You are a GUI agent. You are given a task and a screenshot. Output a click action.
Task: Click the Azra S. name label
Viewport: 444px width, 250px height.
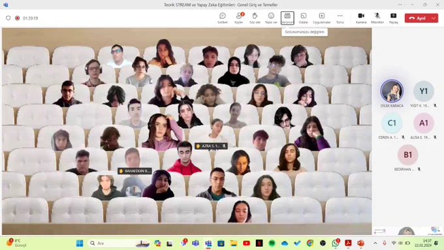point(212,146)
